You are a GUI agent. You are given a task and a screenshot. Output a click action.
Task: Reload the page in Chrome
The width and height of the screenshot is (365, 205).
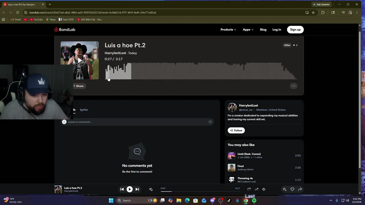[17, 13]
